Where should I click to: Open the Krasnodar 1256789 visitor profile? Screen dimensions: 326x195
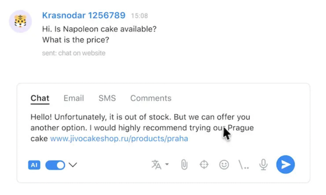tap(84, 15)
